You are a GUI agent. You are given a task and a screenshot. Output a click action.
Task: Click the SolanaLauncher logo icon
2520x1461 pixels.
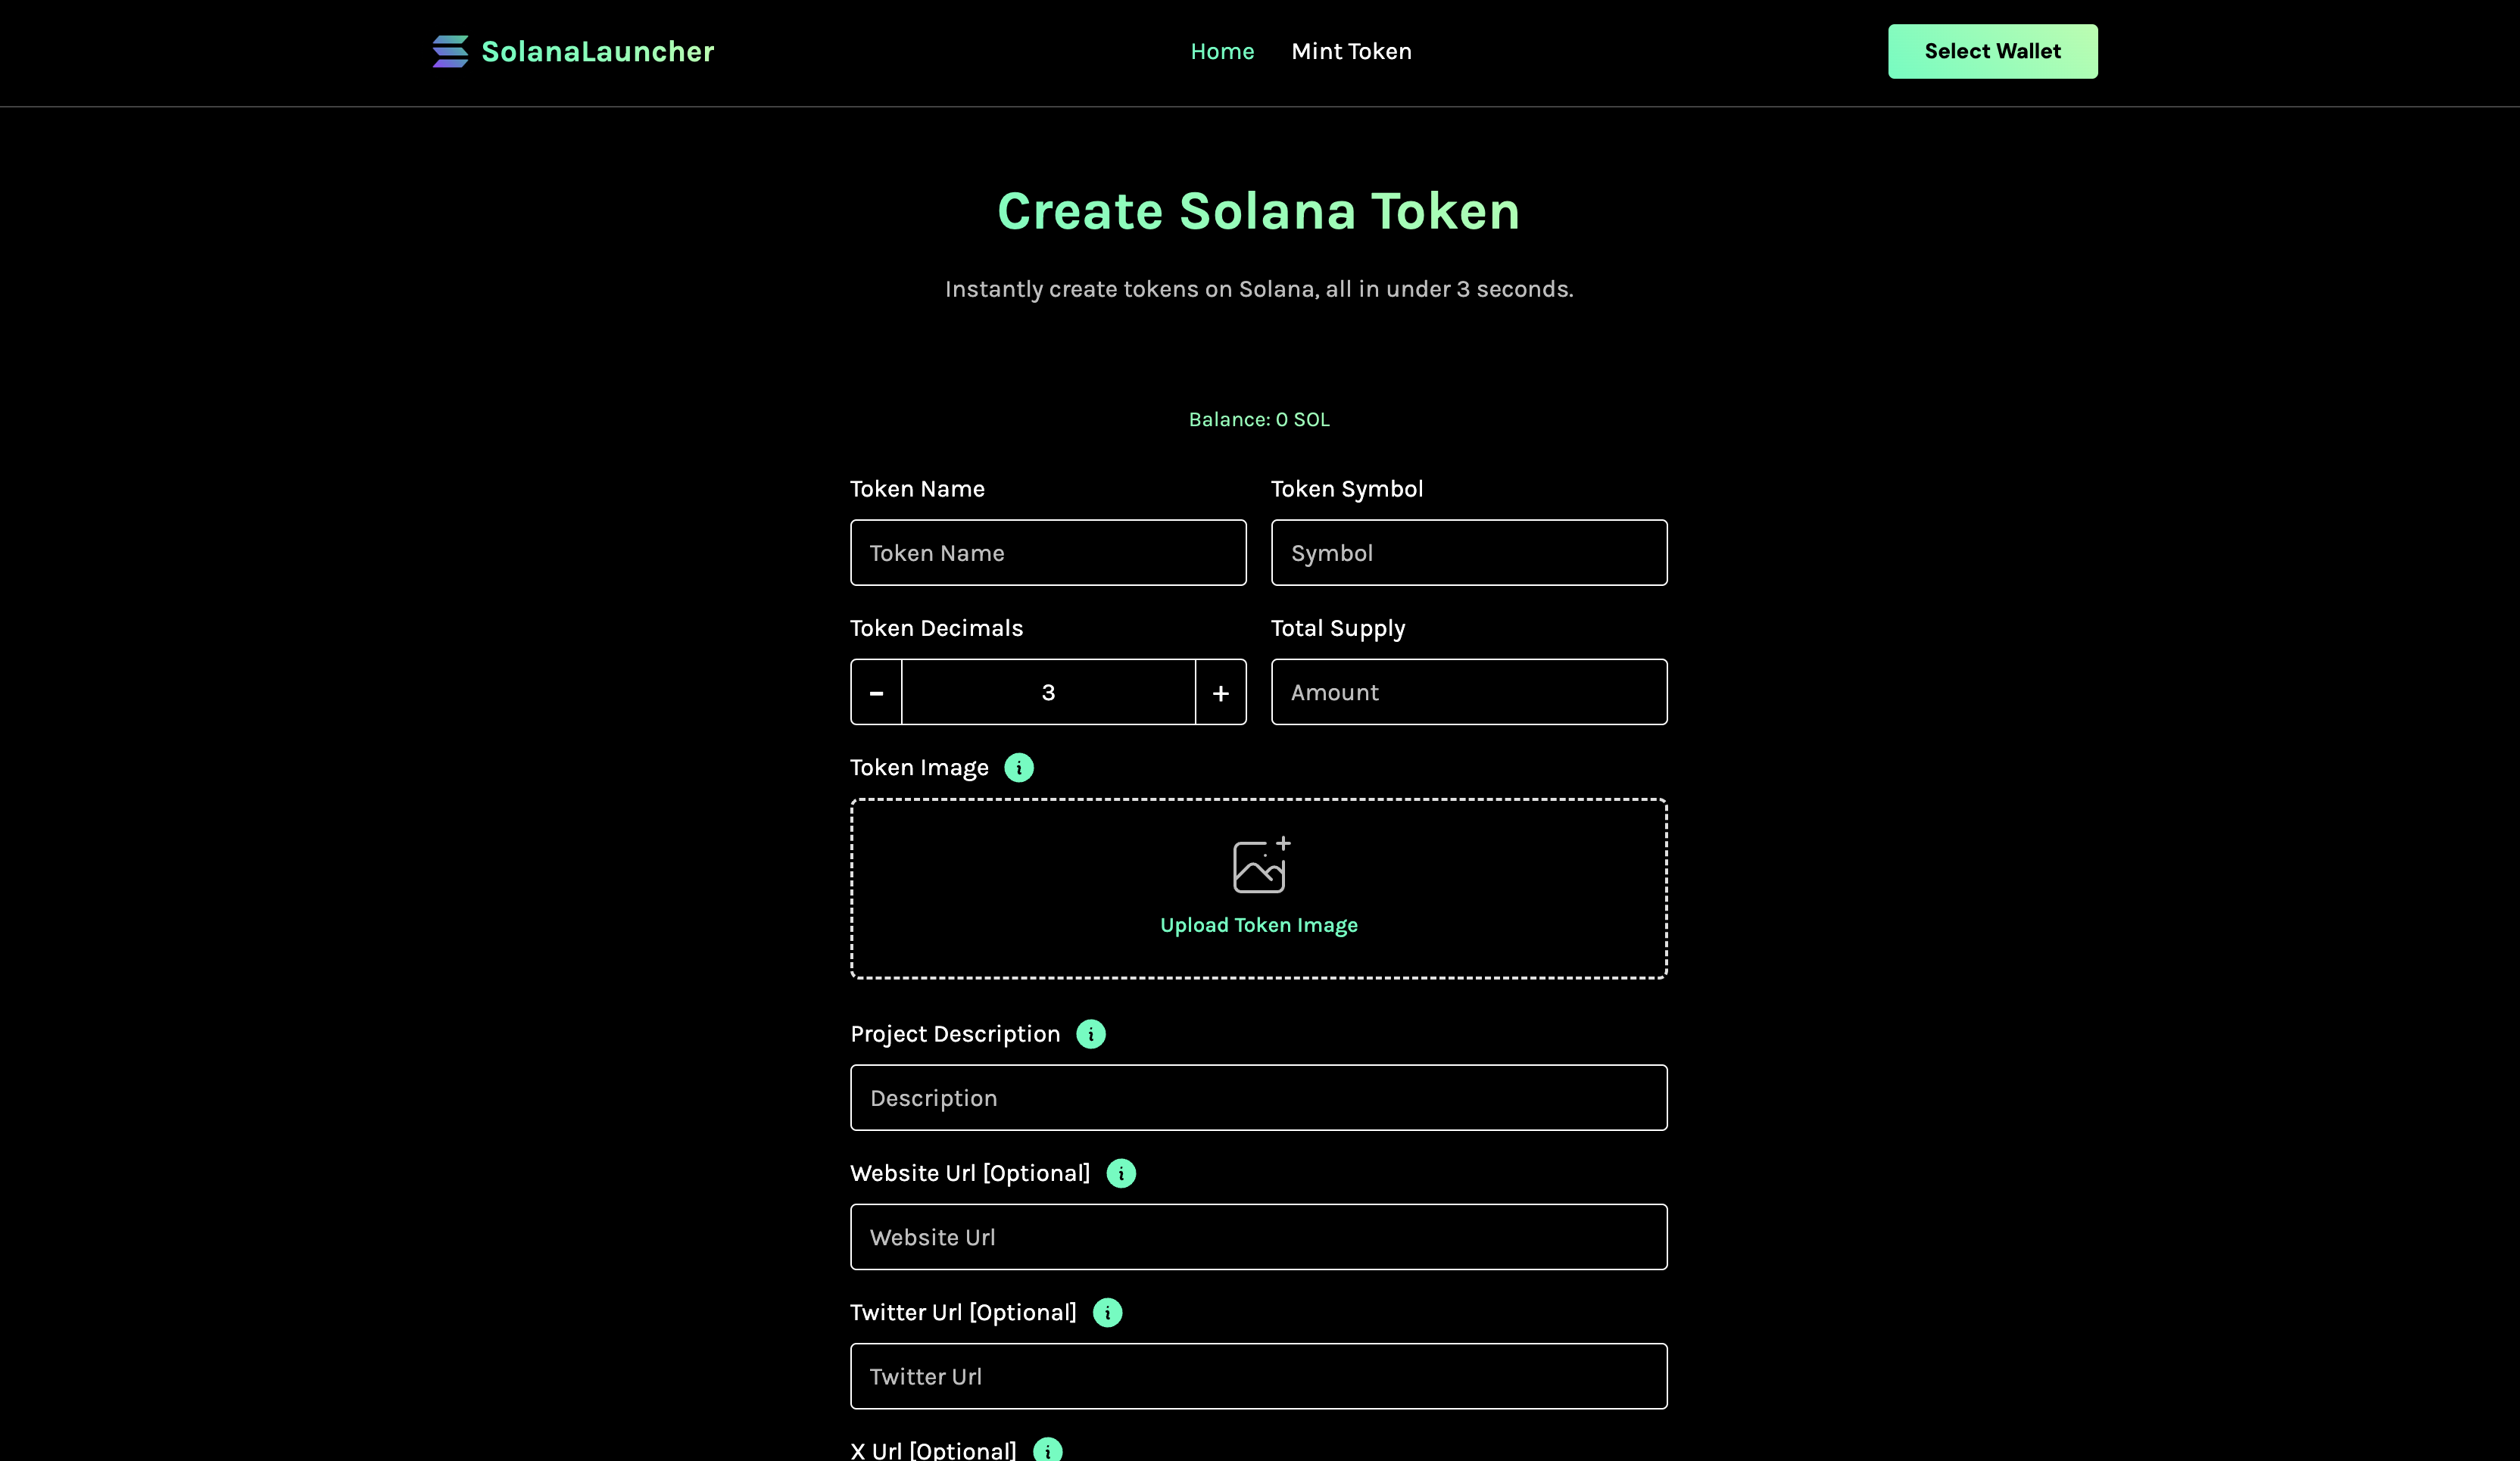(450, 51)
